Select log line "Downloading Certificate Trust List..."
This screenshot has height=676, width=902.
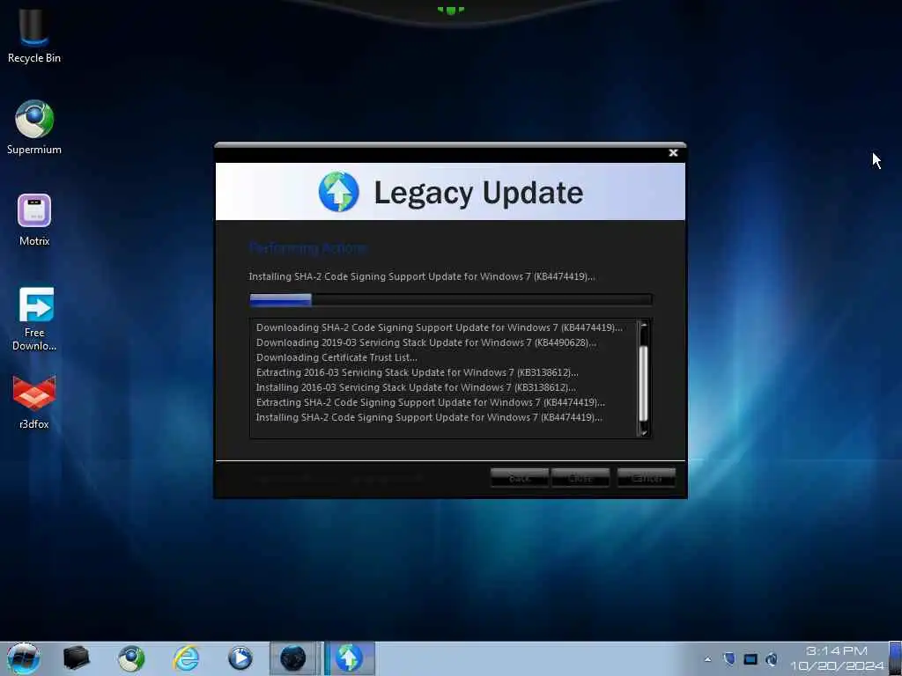pyautogui.click(x=336, y=357)
